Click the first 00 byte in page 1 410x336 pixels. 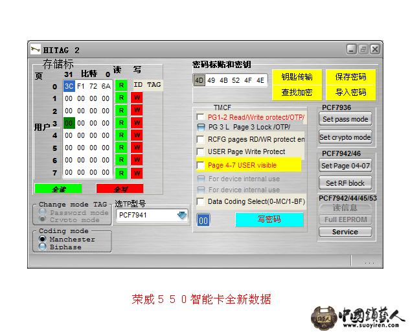coord(69,98)
